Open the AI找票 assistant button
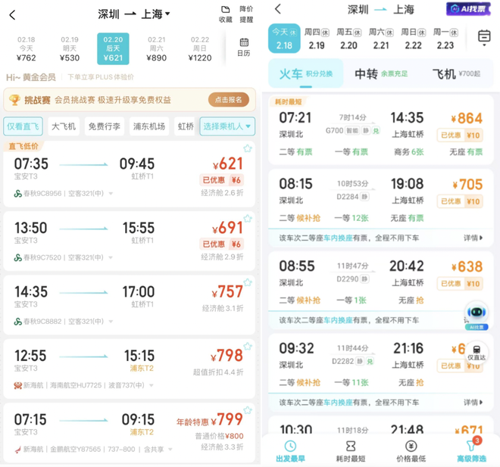This screenshot has width=500, height=467. pos(468,9)
